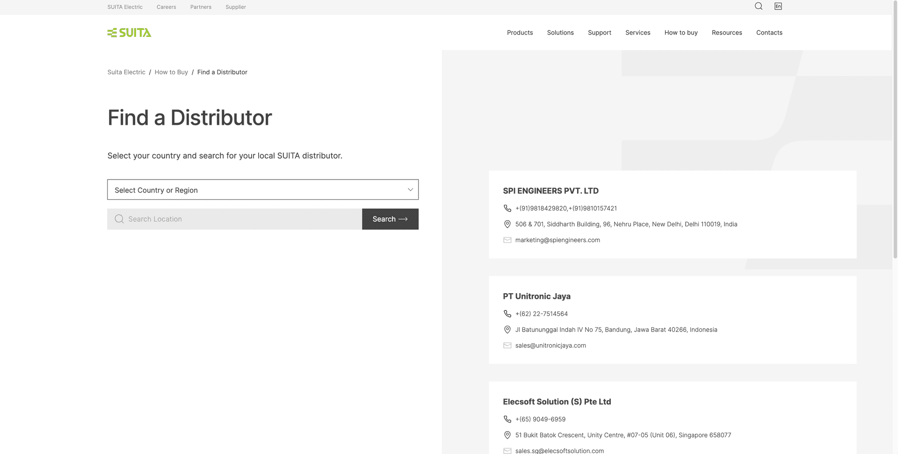
Task: Click location pin icon for Elecsoft Solution
Action: click(507, 435)
